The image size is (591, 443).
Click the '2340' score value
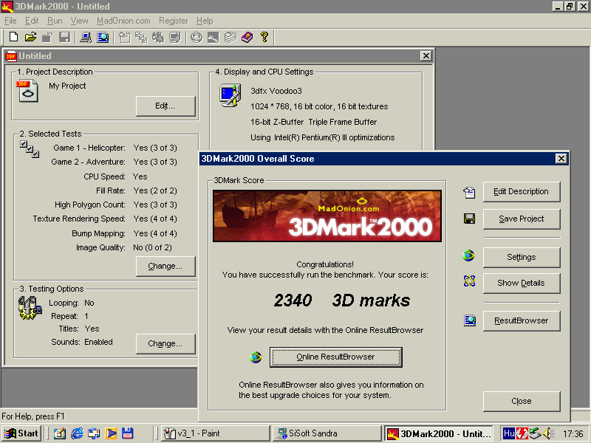pos(293,301)
